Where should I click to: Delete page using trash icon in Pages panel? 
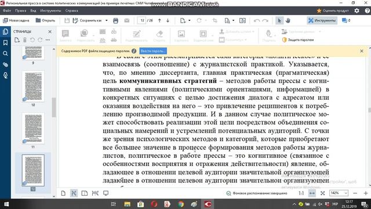pos(25,40)
